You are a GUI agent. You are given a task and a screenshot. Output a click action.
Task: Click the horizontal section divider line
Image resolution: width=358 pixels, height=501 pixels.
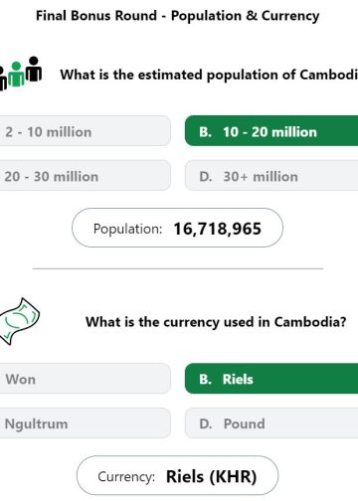pos(178,268)
